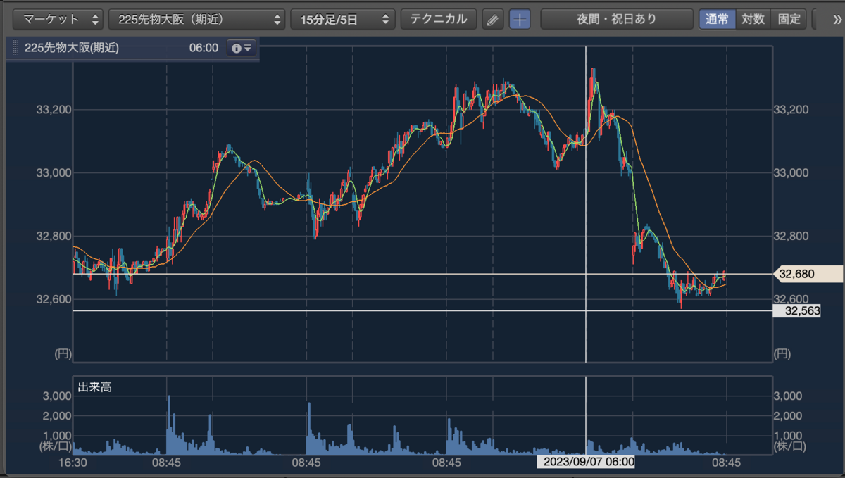Select the 対数 scale mode

753,19
